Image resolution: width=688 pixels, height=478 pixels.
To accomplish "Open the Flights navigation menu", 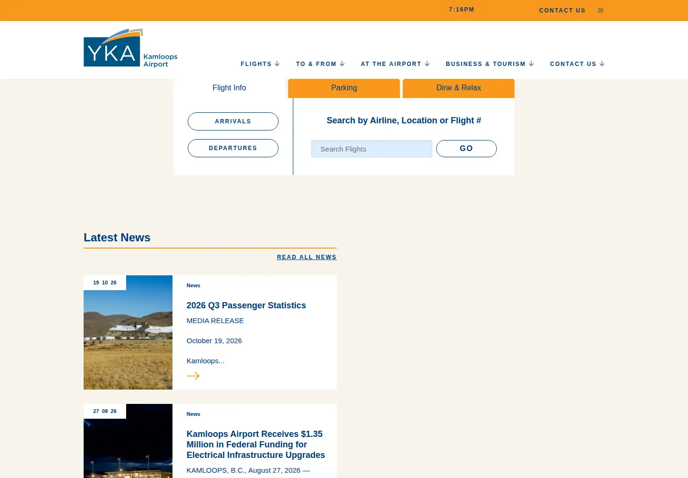I will pyautogui.click(x=256, y=64).
